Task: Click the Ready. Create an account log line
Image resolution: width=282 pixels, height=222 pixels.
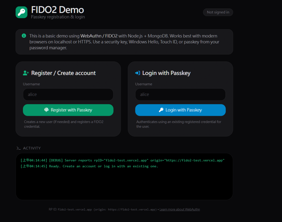Action: tap(89, 166)
